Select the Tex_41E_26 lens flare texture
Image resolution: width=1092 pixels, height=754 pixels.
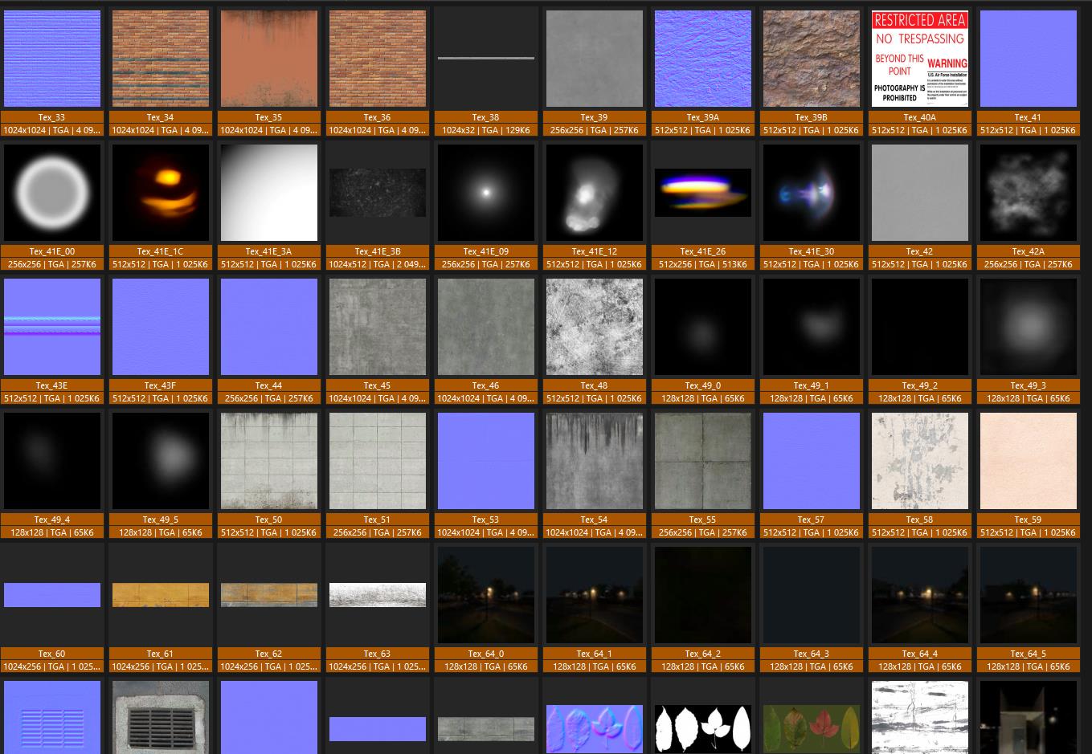pos(703,193)
